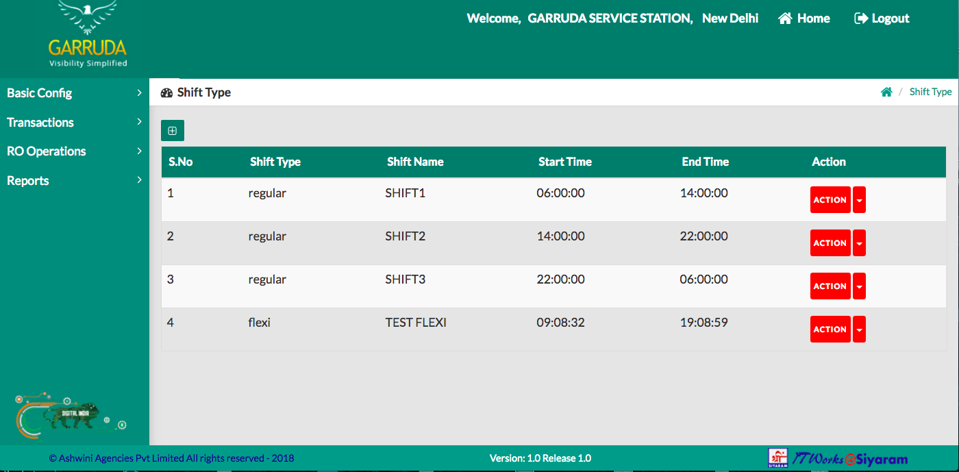The image size is (959, 472).
Task: Click SHIFT1 start time 06:00:00
Action: coord(561,193)
